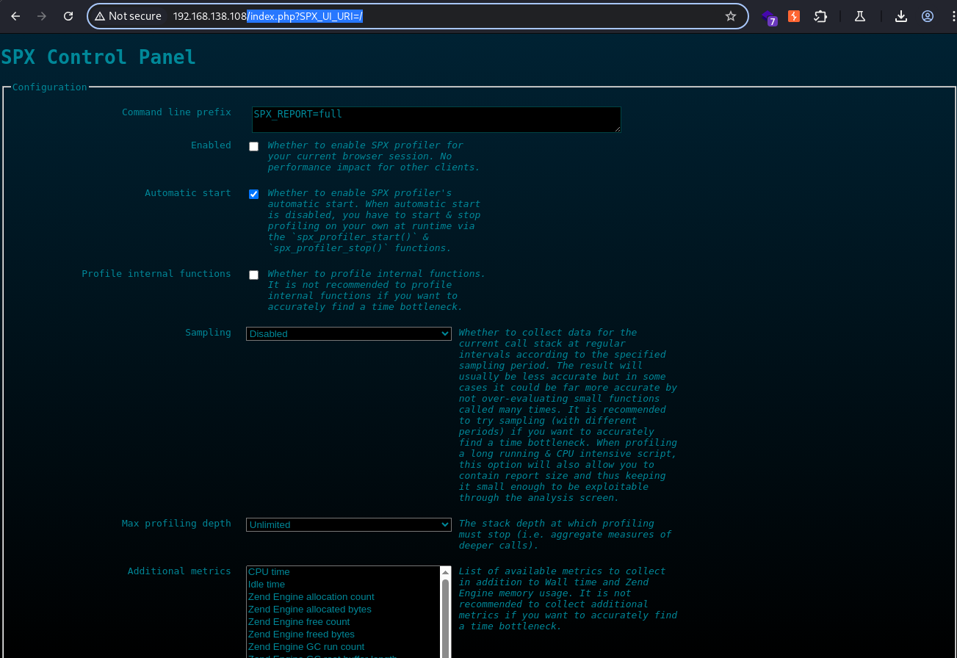Image resolution: width=957 pixels, height=658 pixels.
Task: Open the Sampling dropdown
Action: coord(349,333)
